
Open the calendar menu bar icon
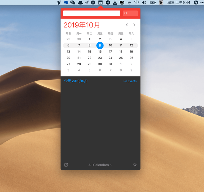(101, 3)
